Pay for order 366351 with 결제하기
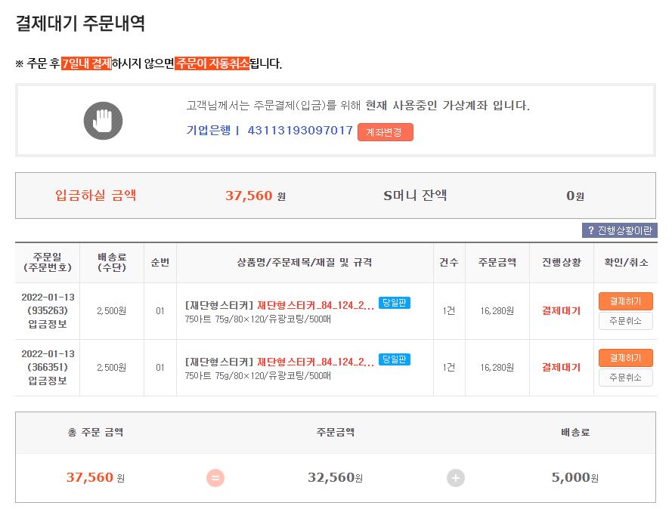Viewport: 672px width, 518px height. tap(625, 358)
